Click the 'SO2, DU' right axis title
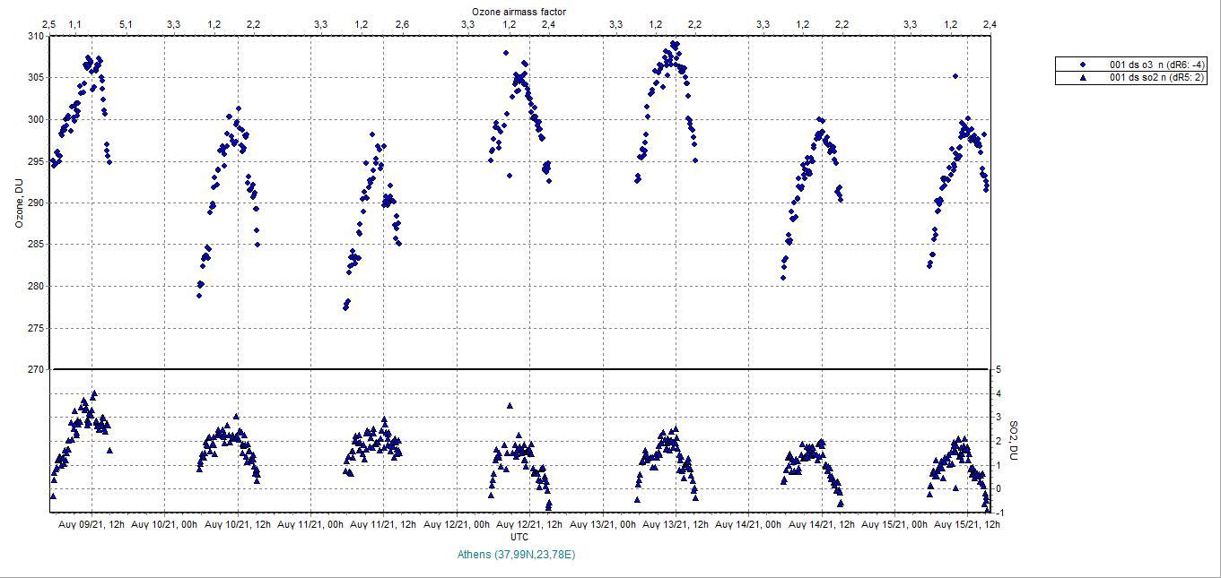The width and height of the screenshot is (1221, 578). tap(1015, 440)
